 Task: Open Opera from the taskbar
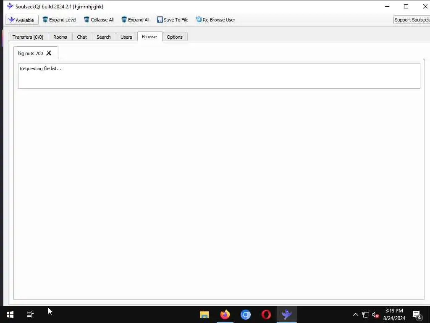[x=266, y=315]
